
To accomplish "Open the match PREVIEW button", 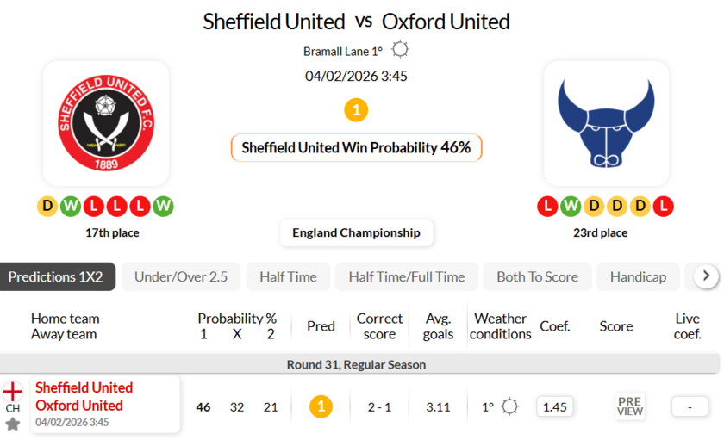I will click(x=630, y=406).
